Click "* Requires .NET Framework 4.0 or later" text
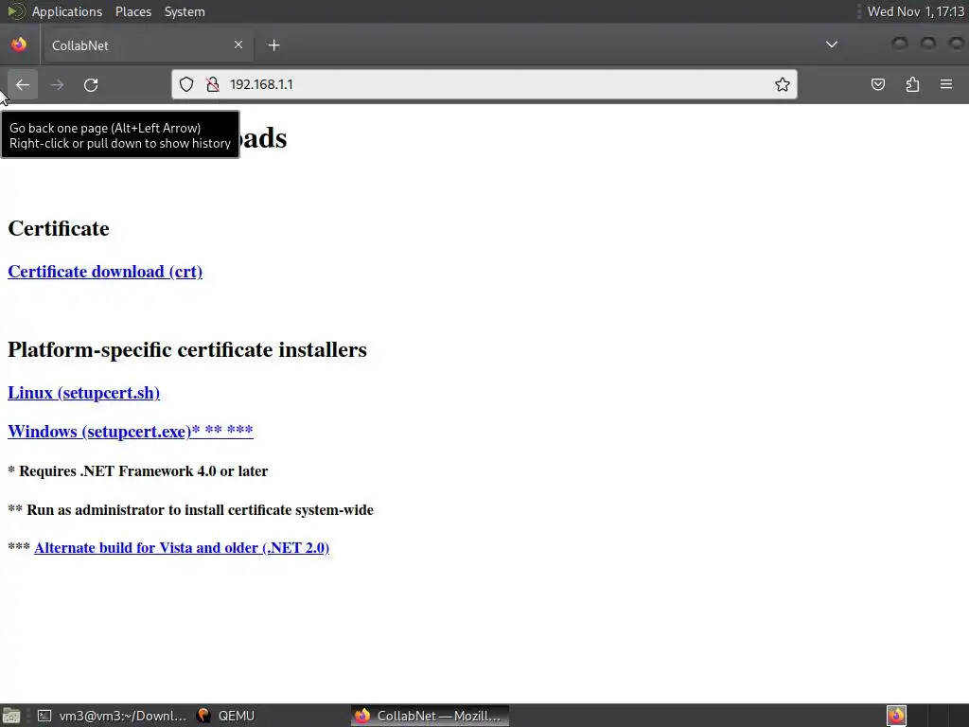969x727 pixels. (138, 471)
